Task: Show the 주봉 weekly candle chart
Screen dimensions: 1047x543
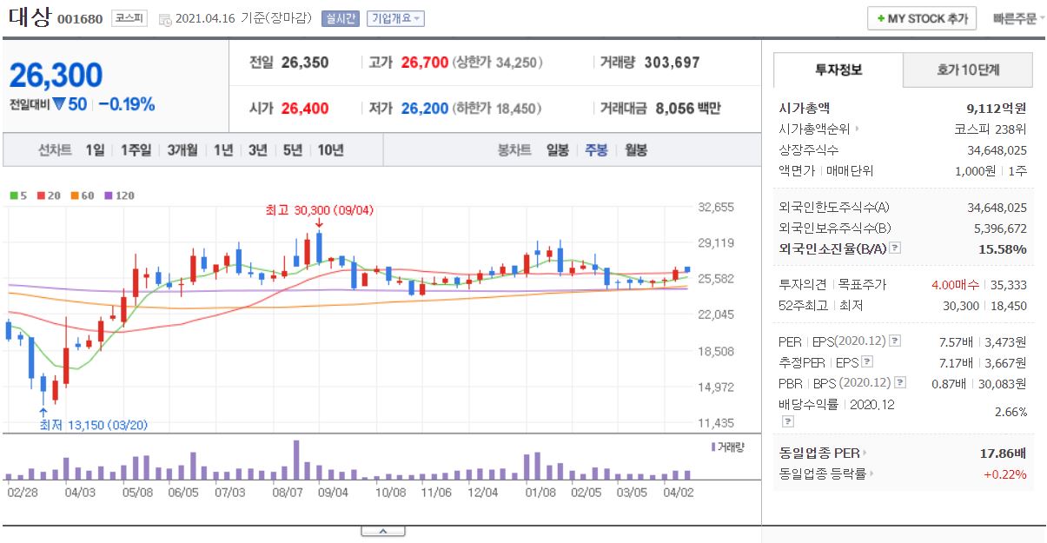Action: click(596, 150)
